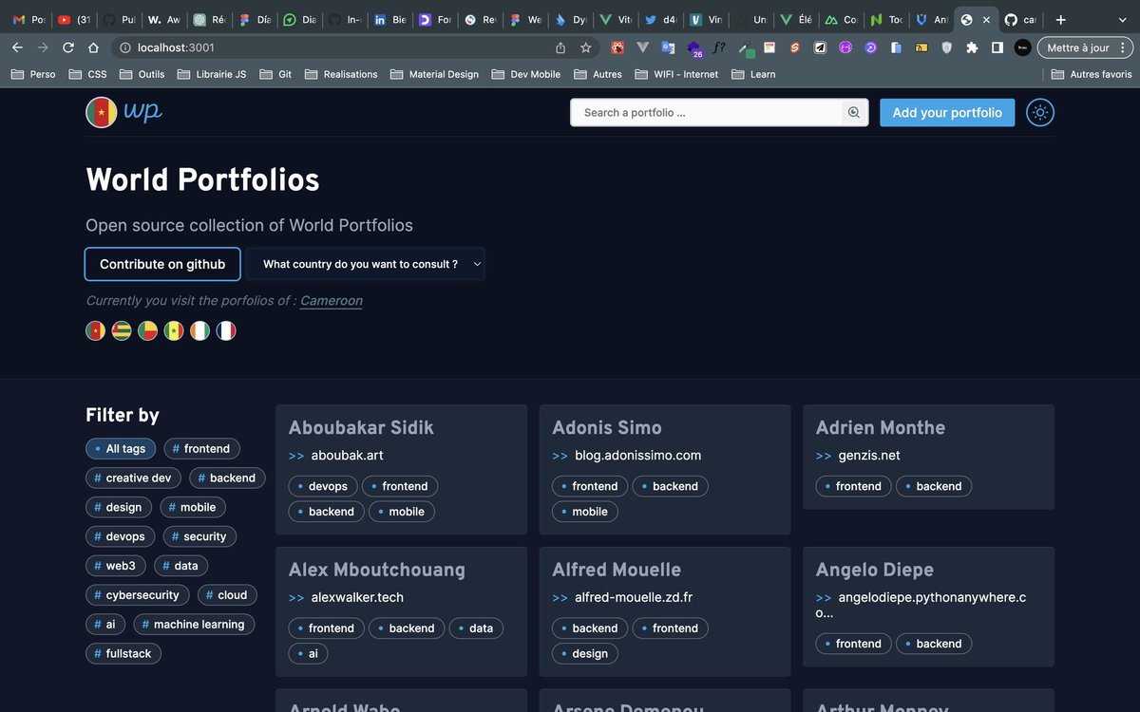Filter by cloud tag
This screenshot has width=1140, height=712.
[227, 595]
